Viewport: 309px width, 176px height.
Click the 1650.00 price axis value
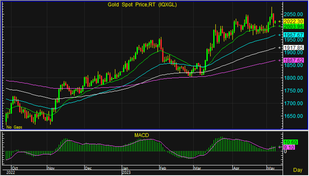(293, 116)
